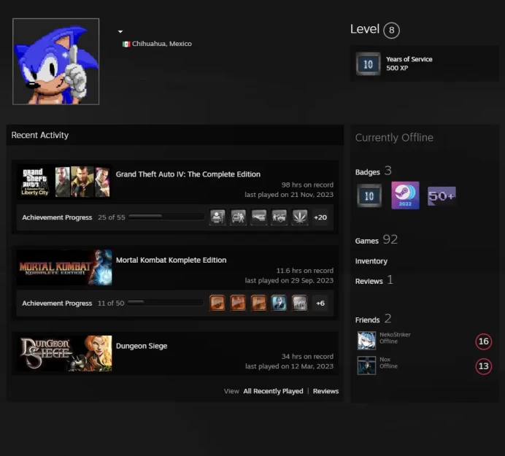View first GTA IV achievement icon with person
The width and height of the screenshot is (505, 456).
[x=217, y=217]
